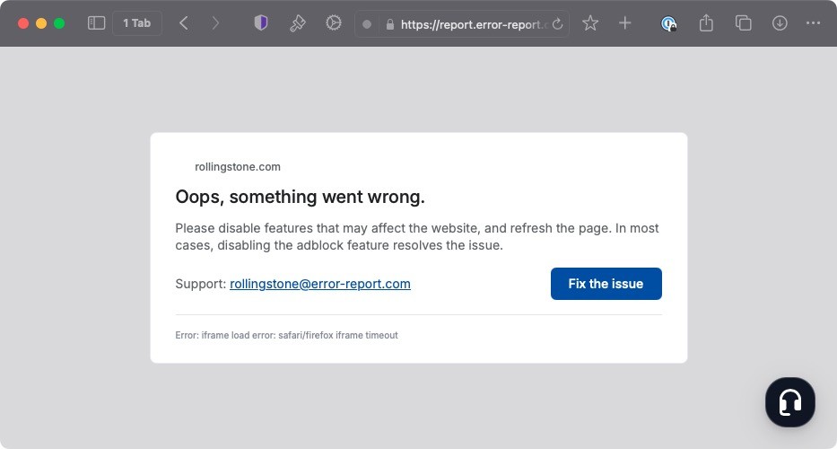
Task: Reload the page with the refresh icon
Action: point(557,24)
